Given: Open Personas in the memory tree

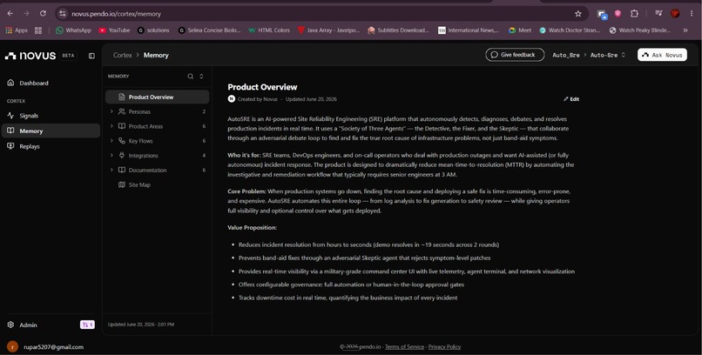Looking at the screenshot, I should point(139,111).
